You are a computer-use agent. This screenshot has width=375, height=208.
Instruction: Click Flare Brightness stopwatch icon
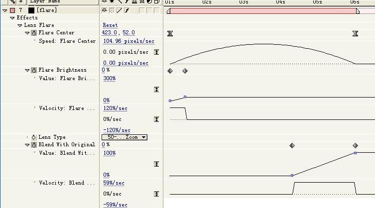[34, 70]
